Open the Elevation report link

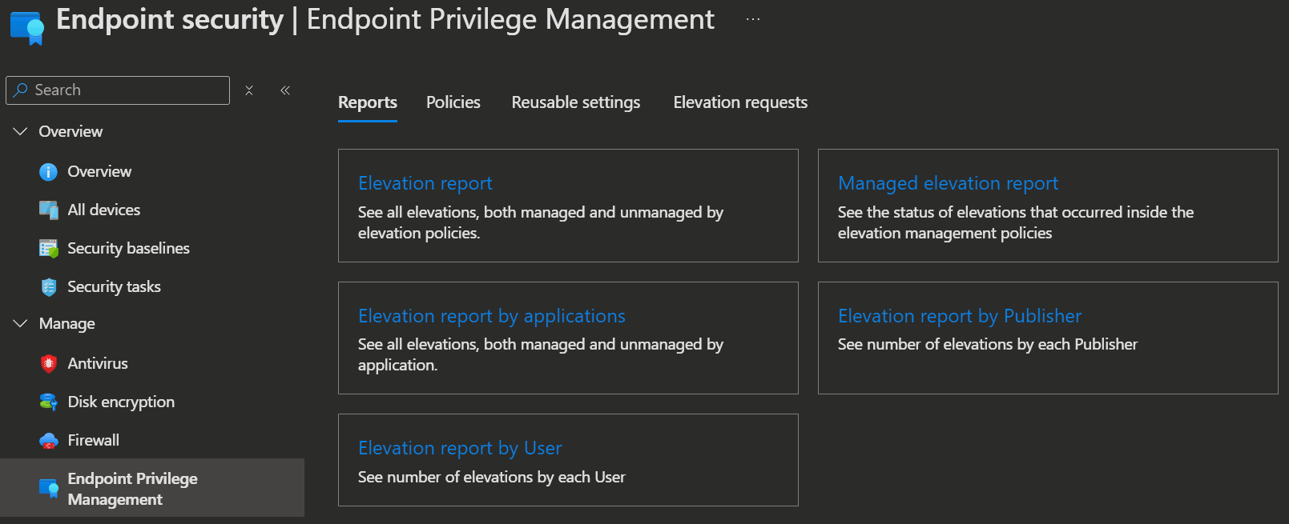pyautogui.click(x=425, y=183)
